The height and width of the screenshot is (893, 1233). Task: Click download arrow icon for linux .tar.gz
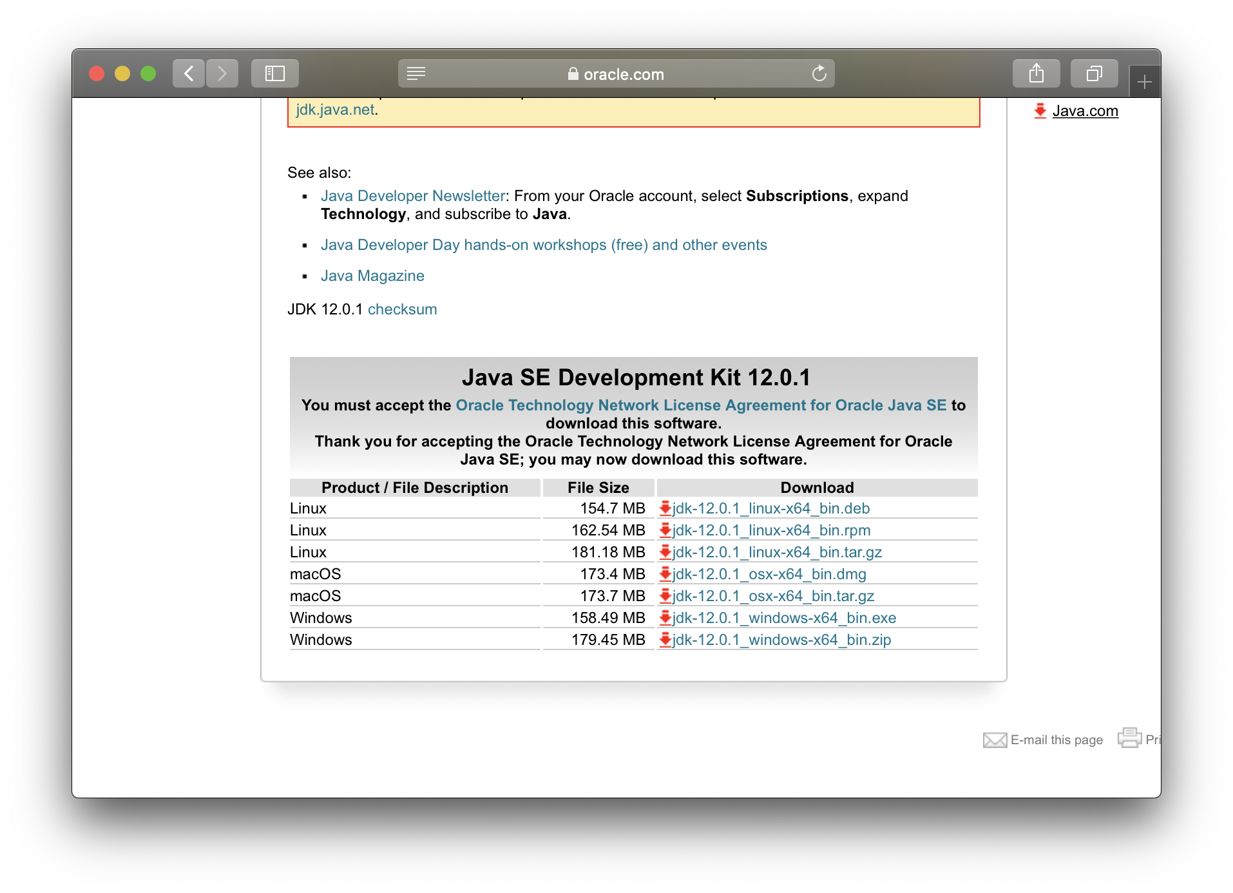(x=665, y=552)
